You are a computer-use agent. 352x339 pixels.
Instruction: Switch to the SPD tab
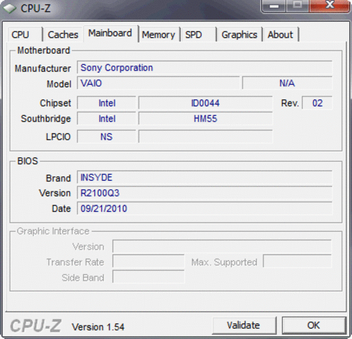point(198,34)
